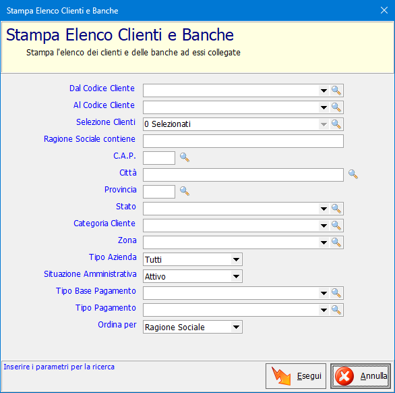Open Tipo Base Pagamento search icon
Image resolution: width=395 pixels, height=393 pixels.
pyautogui.click(x=336, y=293)
